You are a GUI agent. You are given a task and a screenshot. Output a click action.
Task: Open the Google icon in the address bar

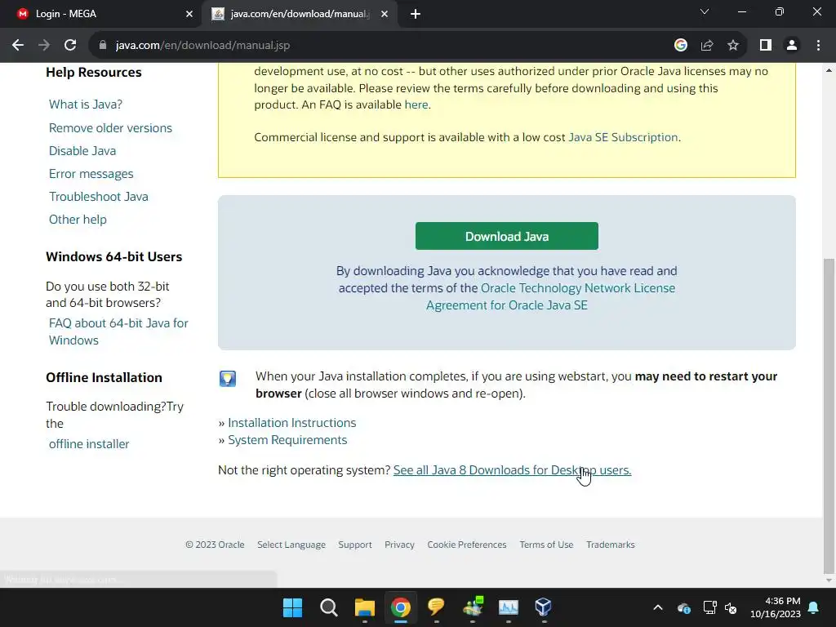coord(680,46)
